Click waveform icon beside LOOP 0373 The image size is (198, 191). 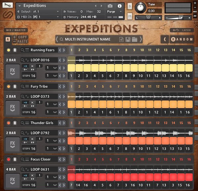pos(27,97)
